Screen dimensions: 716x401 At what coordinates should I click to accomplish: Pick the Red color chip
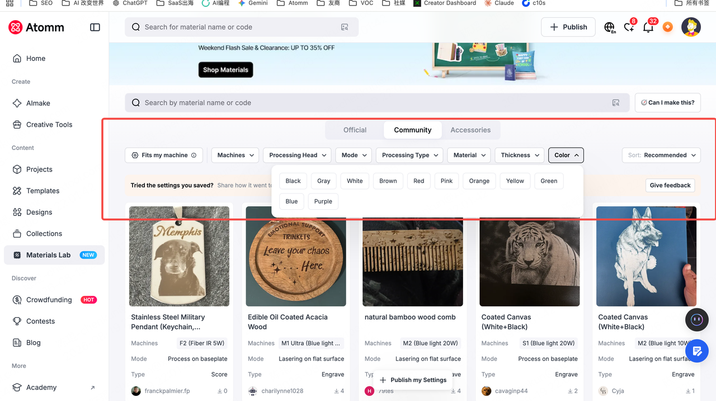pyautogui.click(x=419, y=181)
